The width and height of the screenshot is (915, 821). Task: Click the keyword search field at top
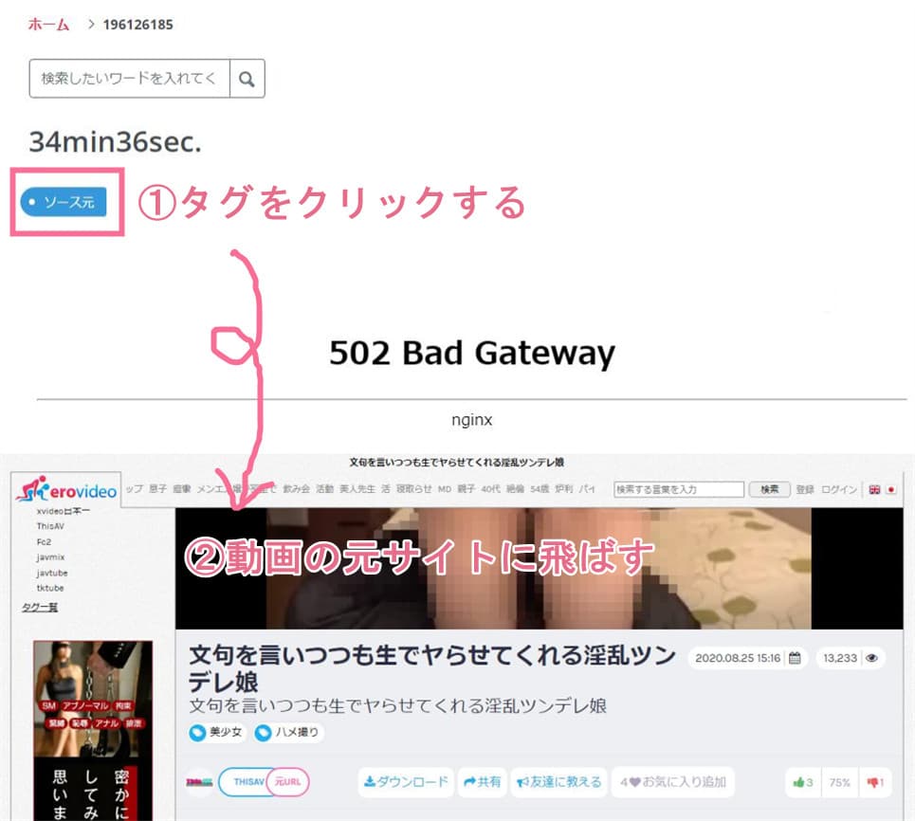[x=130, y=78]
